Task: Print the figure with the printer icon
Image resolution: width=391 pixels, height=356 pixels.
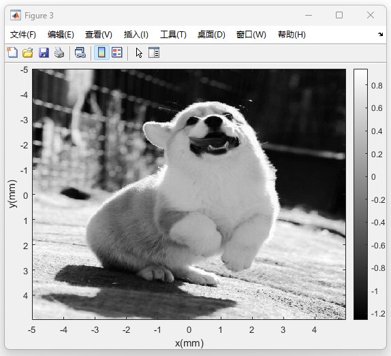Action: coord(59,52)
